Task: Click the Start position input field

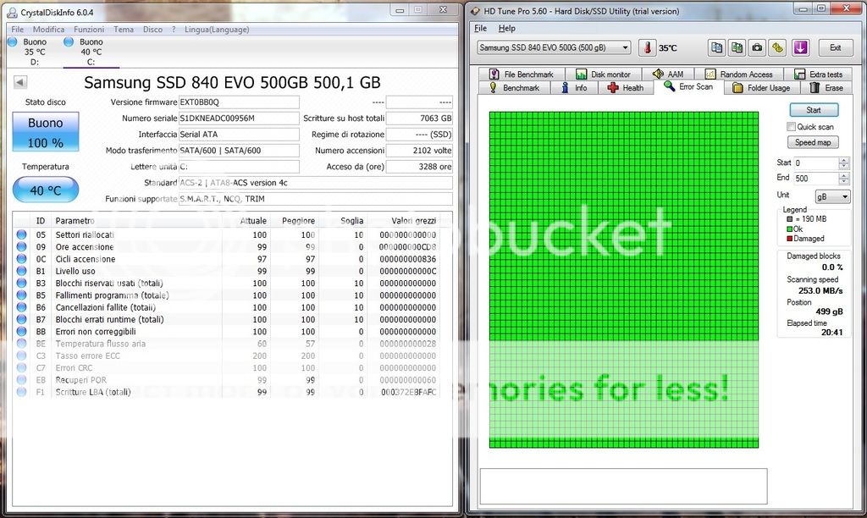Action: tap(816, 163)
